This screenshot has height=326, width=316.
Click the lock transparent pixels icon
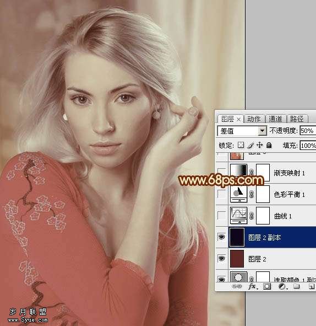click(241, 145)
